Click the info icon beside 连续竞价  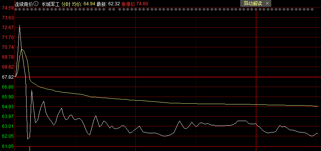tap(36, 3)
